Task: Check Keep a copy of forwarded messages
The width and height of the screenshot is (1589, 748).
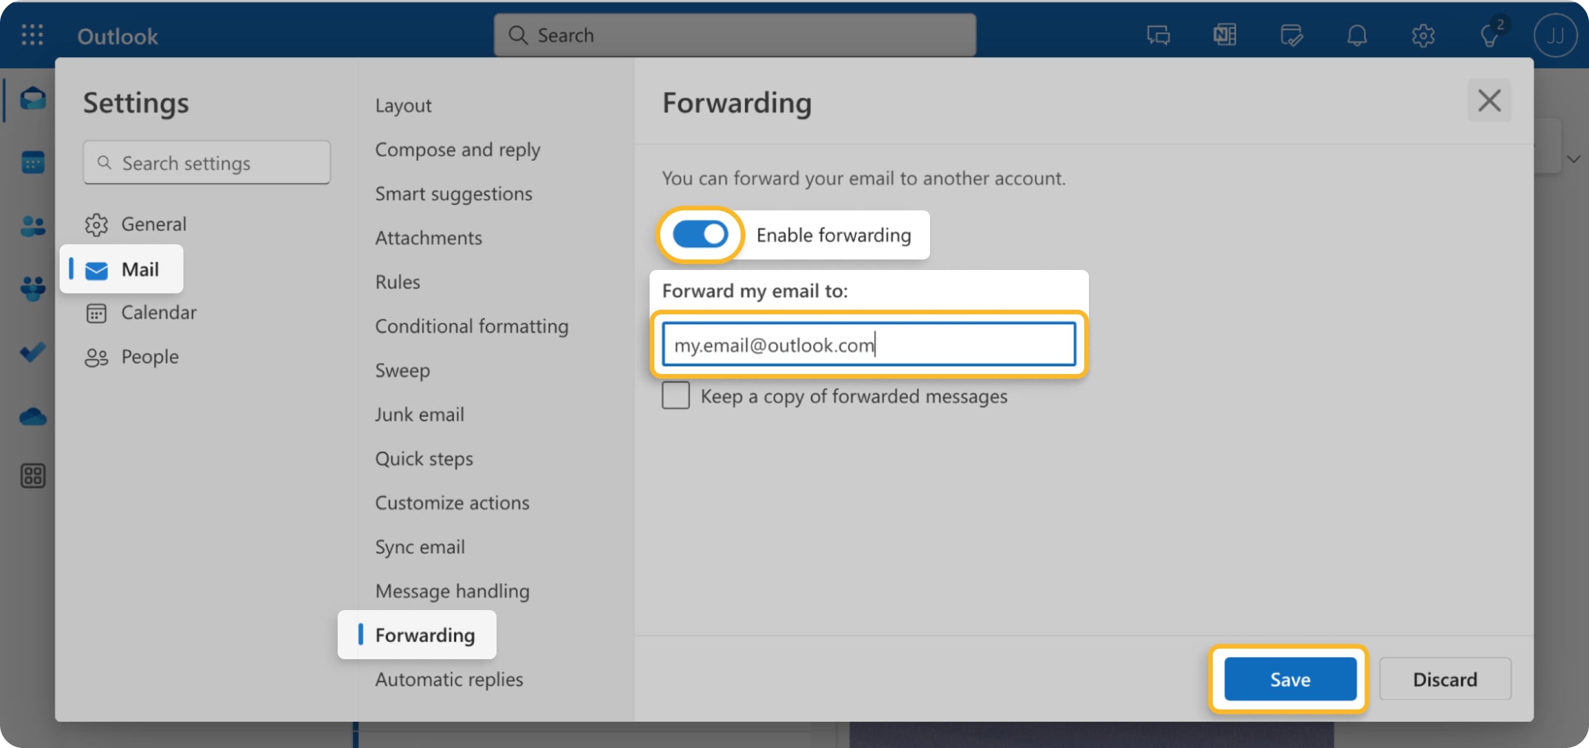Action: pyautogui.click(x=675, y=396)
